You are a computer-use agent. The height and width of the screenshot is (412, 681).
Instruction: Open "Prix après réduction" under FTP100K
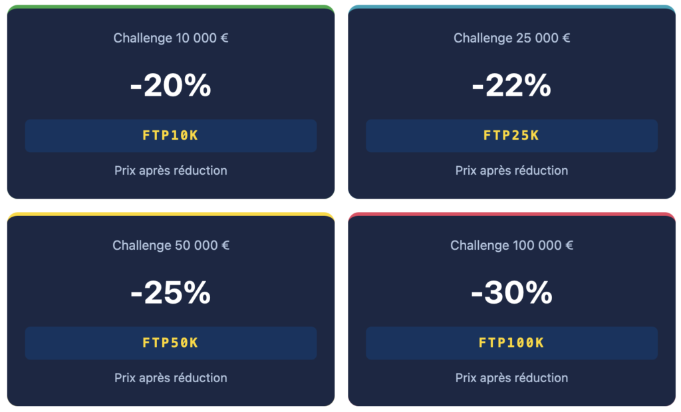pos(511,378)
